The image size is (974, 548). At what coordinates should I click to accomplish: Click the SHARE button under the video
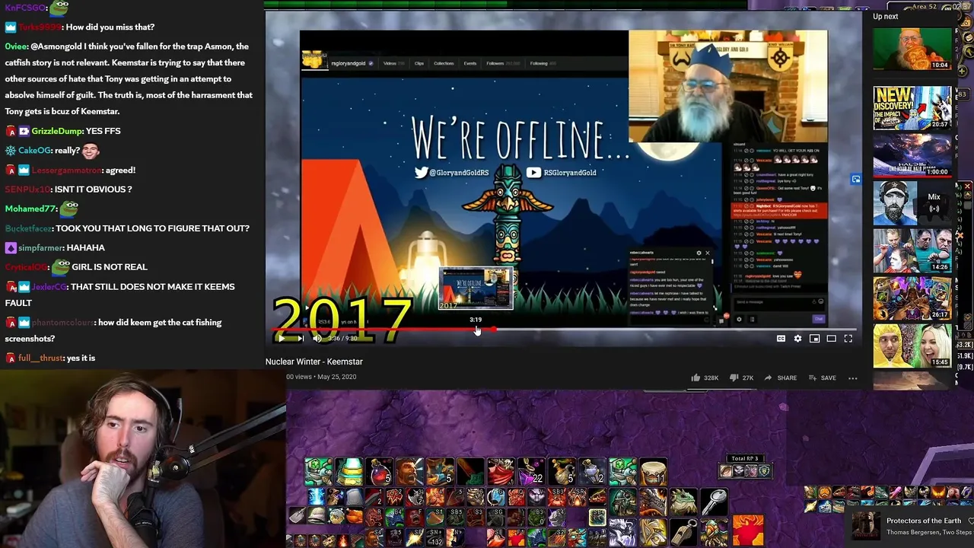click(780, 378)
